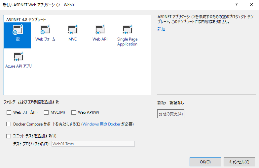
Task: Select the Azure API アプリ template
Action: [x=18, y=60]
